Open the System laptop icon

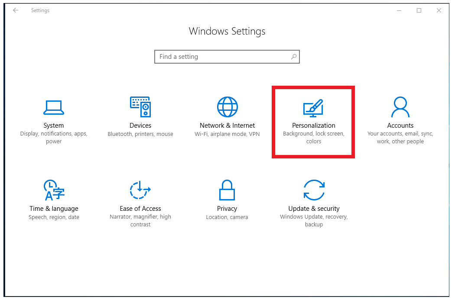pos(54,108)
